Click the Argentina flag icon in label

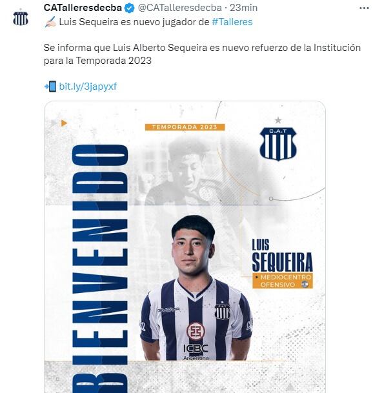coord(305,285)
